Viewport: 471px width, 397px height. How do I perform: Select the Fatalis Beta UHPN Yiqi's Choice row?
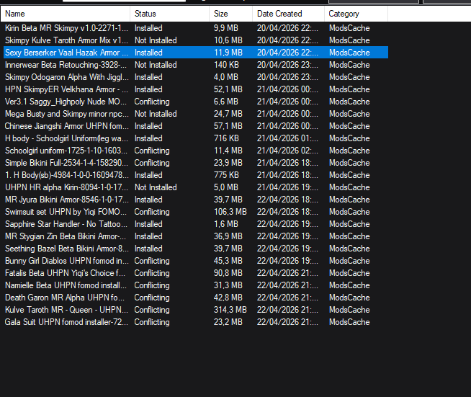coord(196,273)
